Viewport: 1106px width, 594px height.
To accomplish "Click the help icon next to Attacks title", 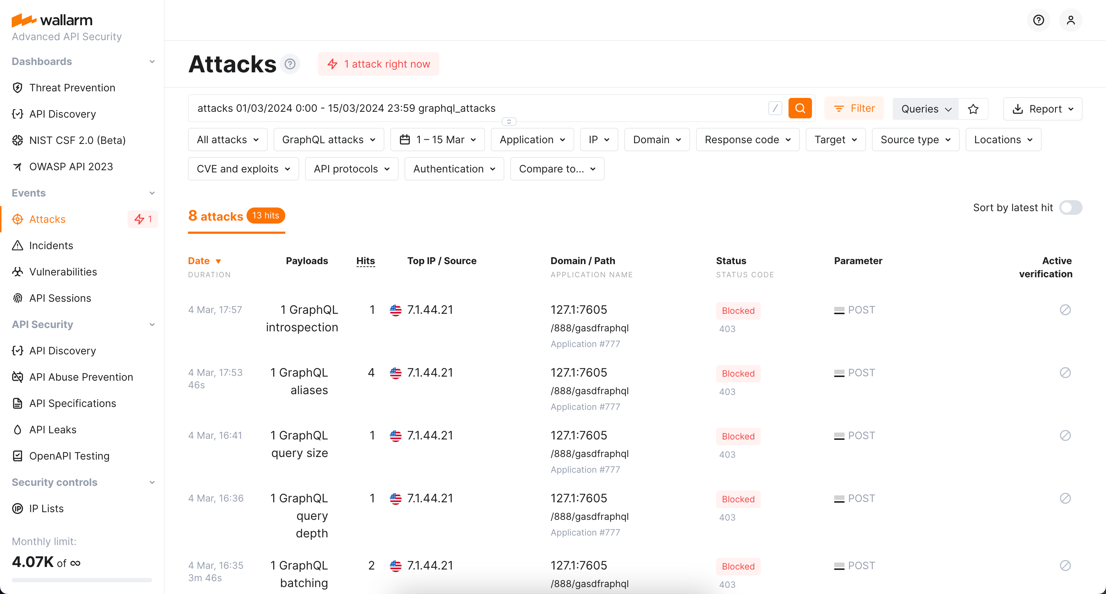I will (x=290, y=64).
